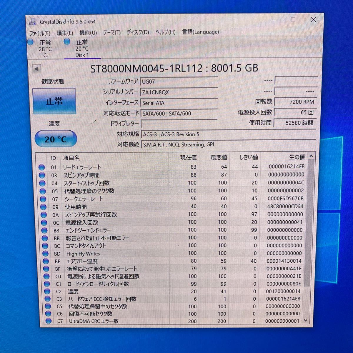Select the 代替処理済のセクタ数 row name

pos(89,191)
